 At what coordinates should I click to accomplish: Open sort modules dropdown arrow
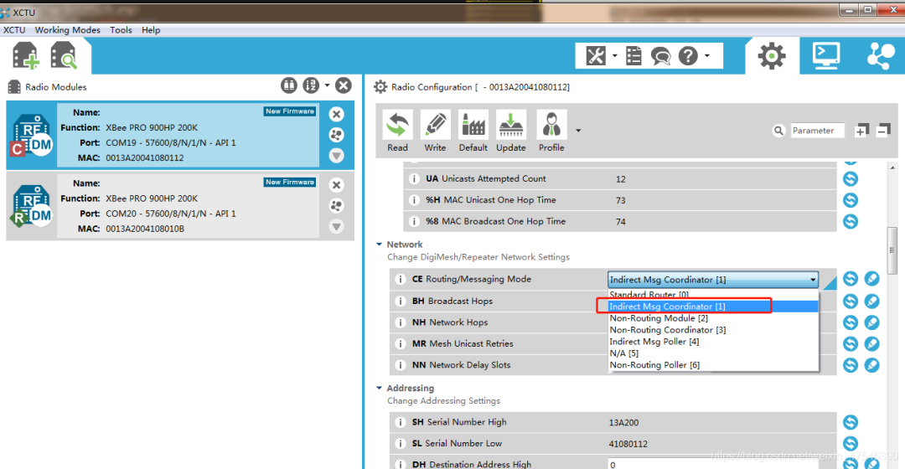[x=327, y=86]
